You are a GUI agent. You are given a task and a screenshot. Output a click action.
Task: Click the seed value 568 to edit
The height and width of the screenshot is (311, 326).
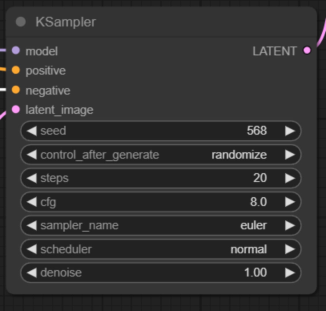pyautogui.click(x=257, y=131)
